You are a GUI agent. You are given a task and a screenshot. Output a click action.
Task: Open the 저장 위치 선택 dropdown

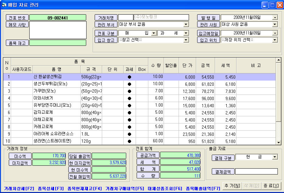coord(275,40)
